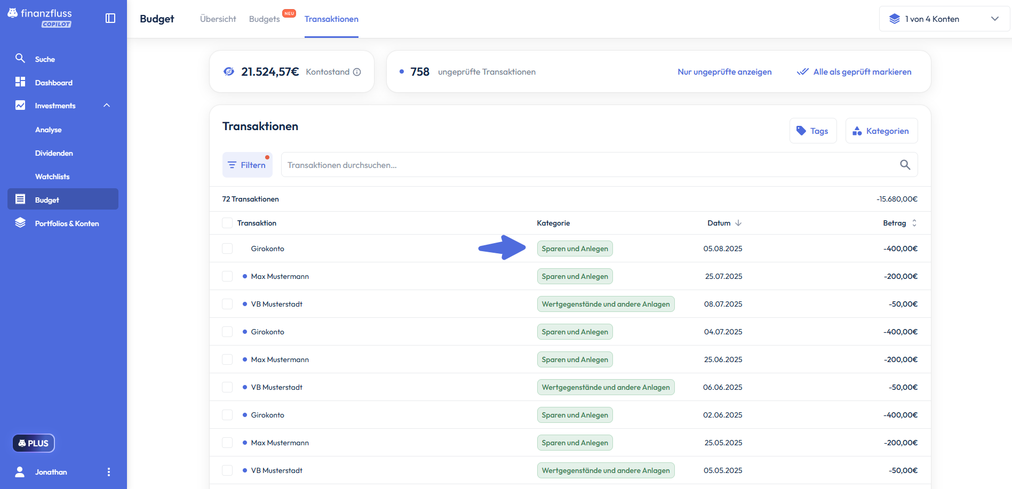Collapse the Investments sidebar section
The height and width of the screenshot is (489, 1012).
pyautogui.click(x=107, y=106)
